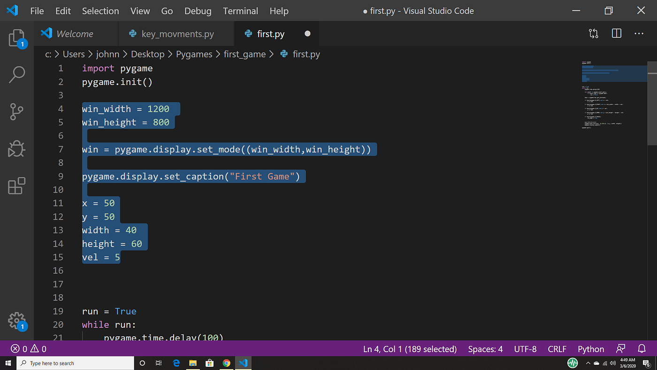Open the More Actions ellipsis menu
Screen dimensions: 657x370
pos(639,34)
